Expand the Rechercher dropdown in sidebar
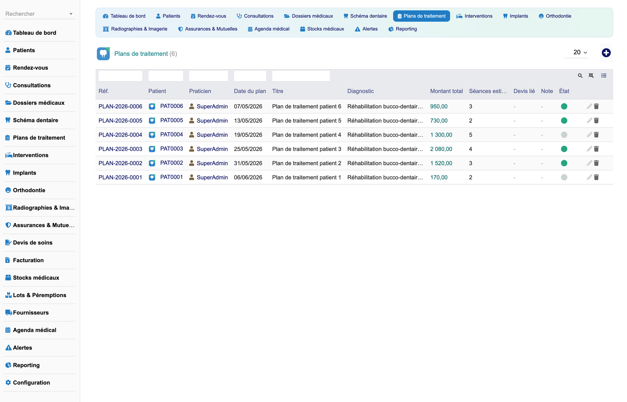The width and height of the screenshot is (627, 402). click(71, 14)
